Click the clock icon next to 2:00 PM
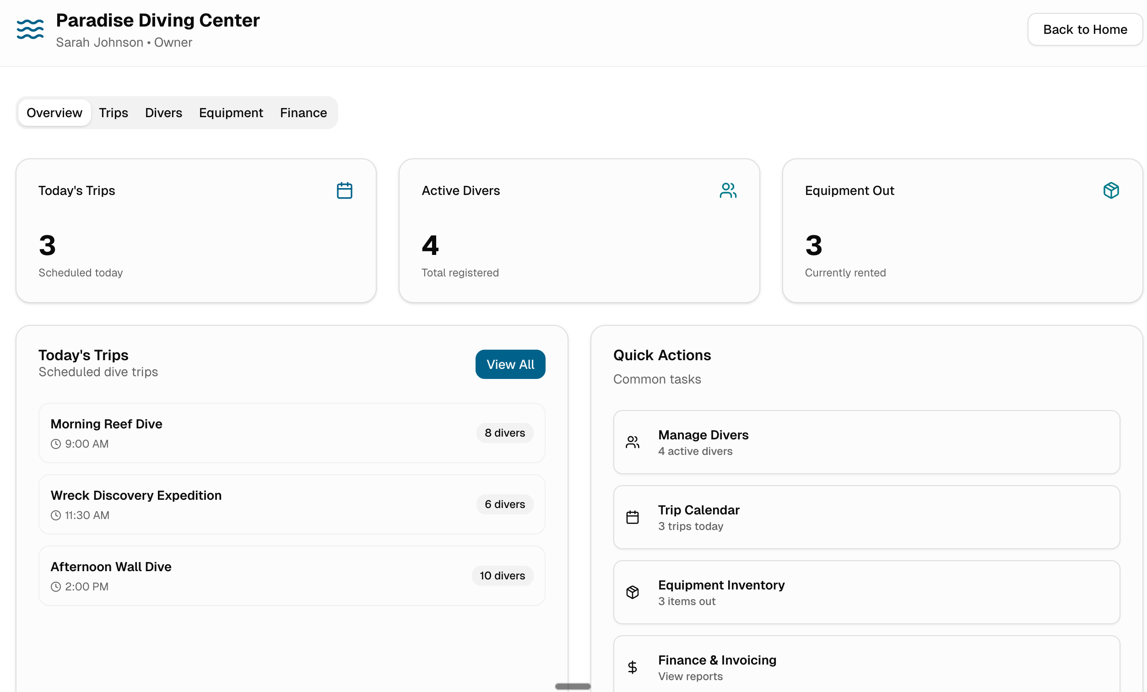The image size is (1147, 692). pos(55,586)
